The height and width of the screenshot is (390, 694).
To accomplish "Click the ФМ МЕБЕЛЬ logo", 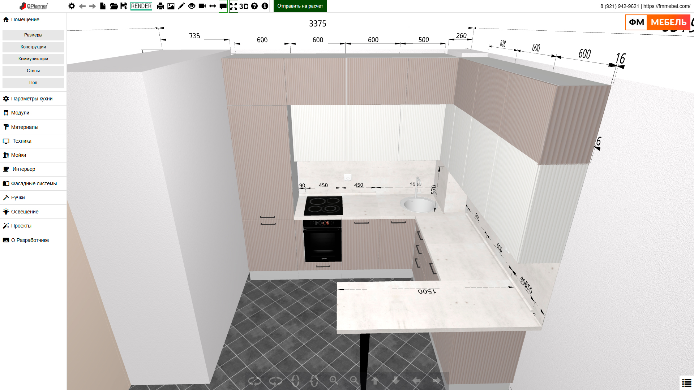I will pos(657,22).
